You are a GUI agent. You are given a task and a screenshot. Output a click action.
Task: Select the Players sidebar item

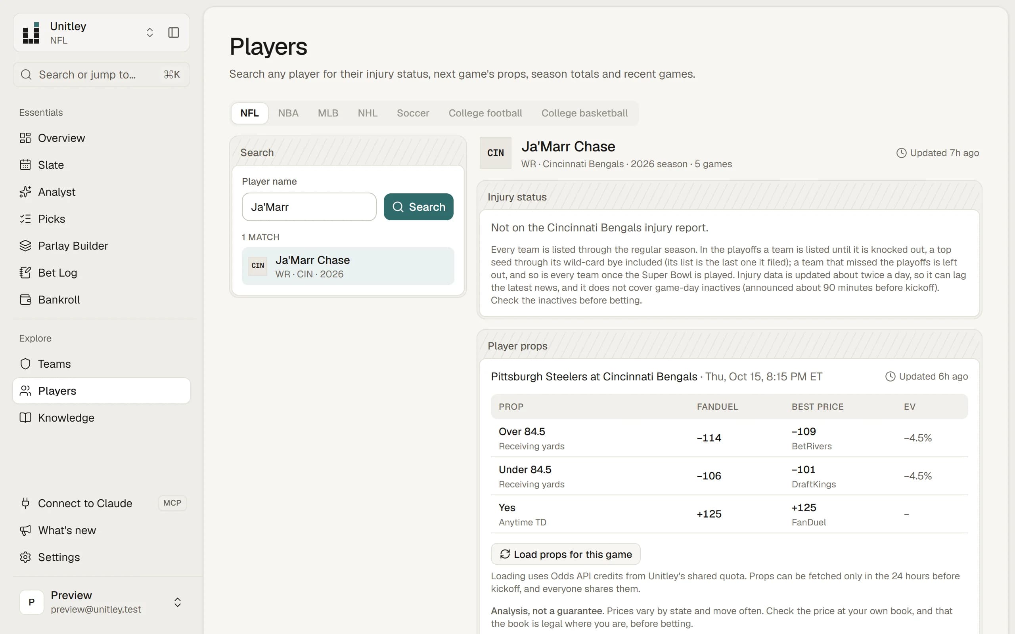[x=101, y=391]
